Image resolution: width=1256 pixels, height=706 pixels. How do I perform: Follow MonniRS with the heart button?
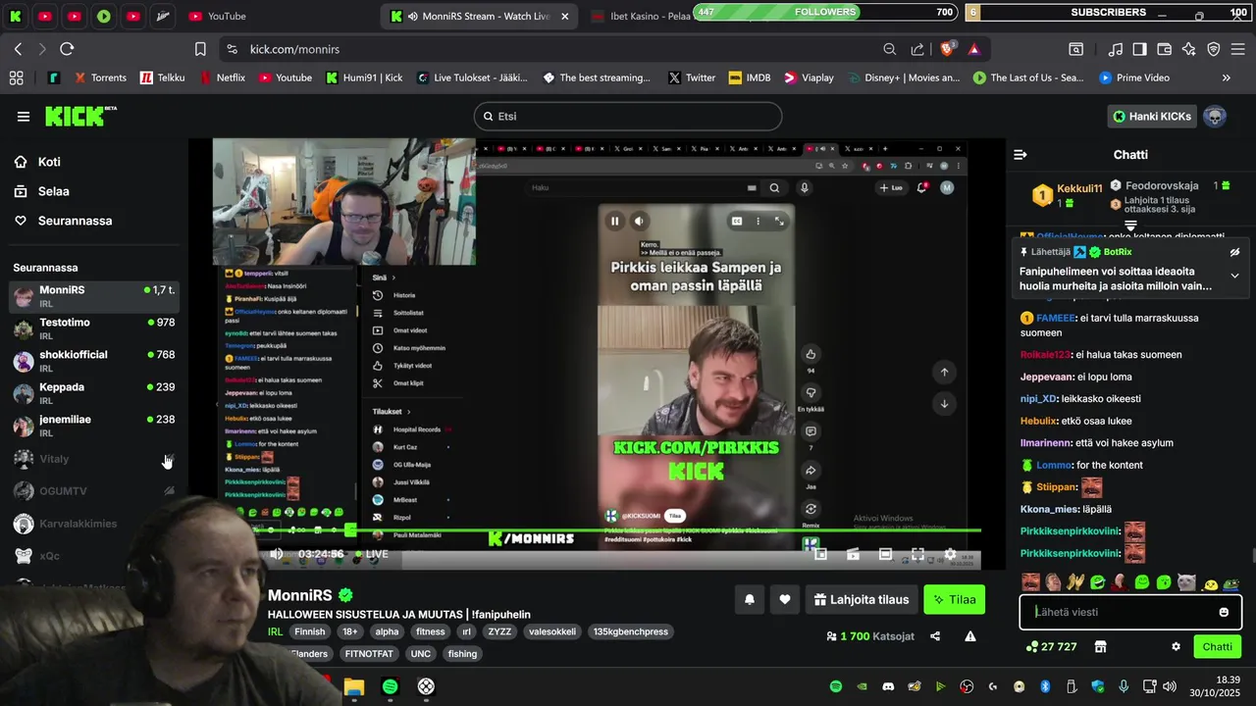coord(785,599)
